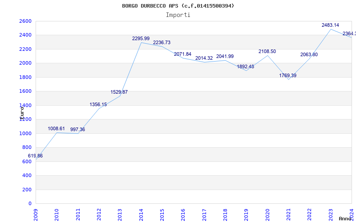
Task: Select the 1529.87 data label
Action: coord(119,92)
